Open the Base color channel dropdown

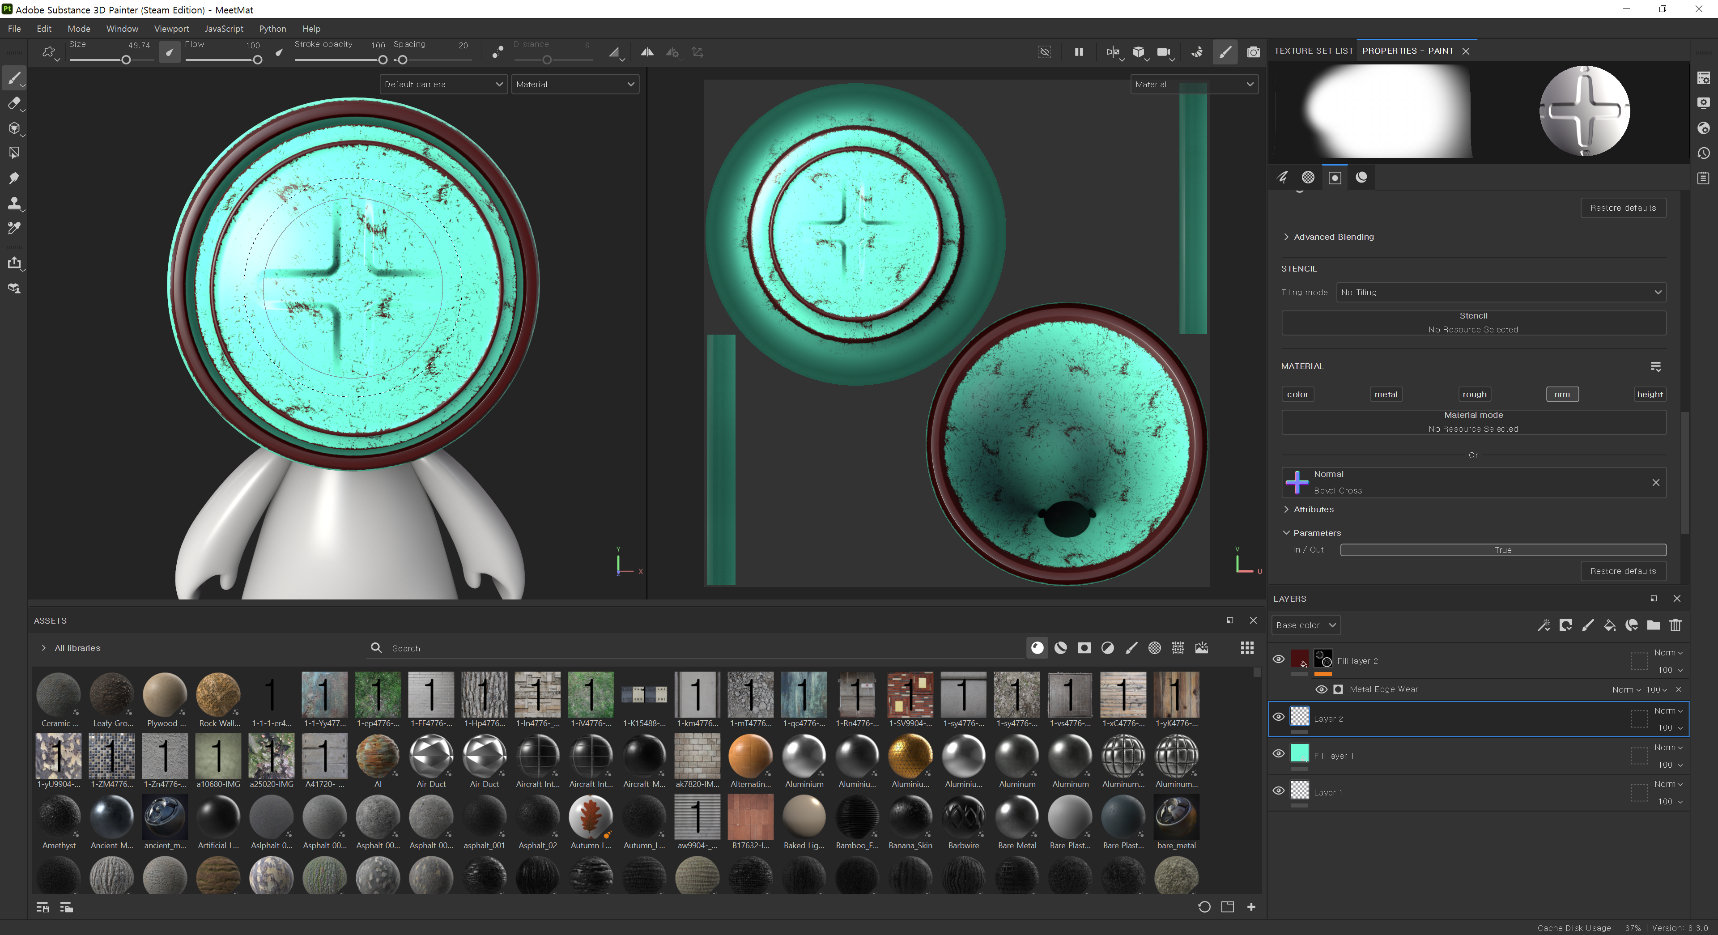1305,625
